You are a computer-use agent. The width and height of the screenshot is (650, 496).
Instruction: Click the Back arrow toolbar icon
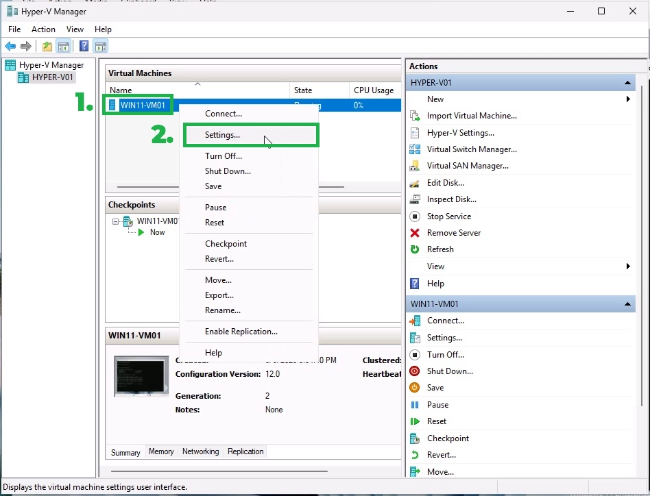click(10, 46)
